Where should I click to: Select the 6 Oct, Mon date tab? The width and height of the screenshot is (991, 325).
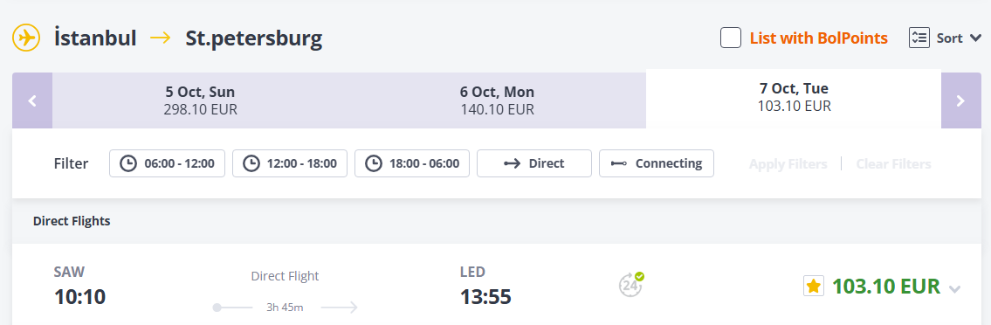pos(498,100)
